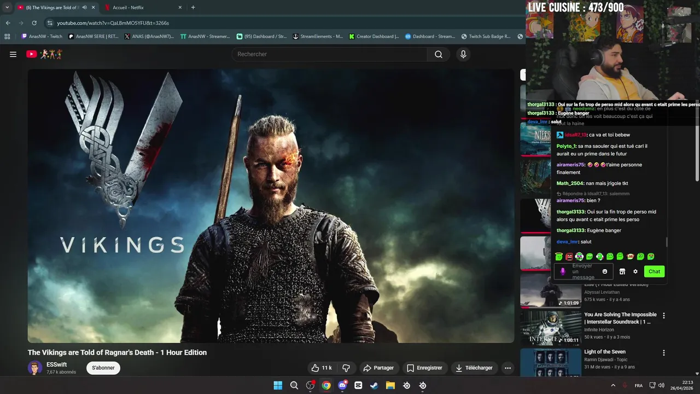Like the video with the 11 k thumbs-up
The image size is (700, 394).
(322, 368)
